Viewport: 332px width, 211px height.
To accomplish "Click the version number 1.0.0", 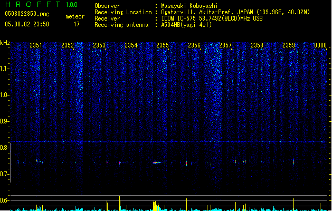I will coord(71,5).
